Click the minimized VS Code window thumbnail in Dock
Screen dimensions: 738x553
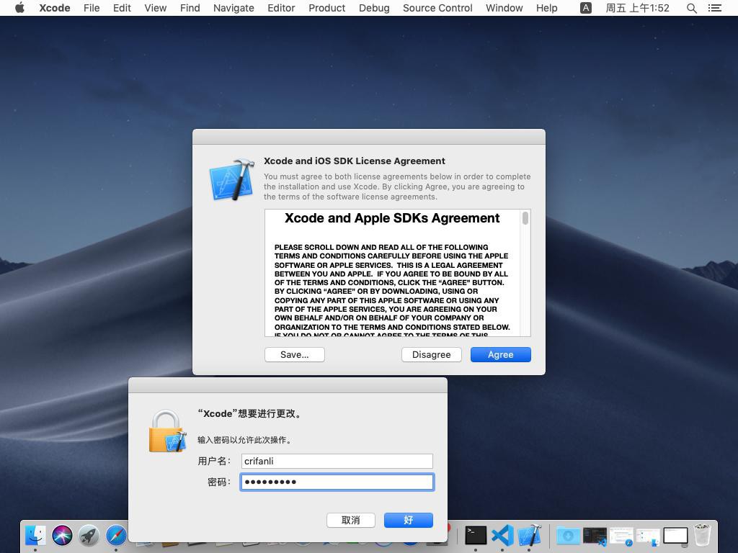point(595,535)
